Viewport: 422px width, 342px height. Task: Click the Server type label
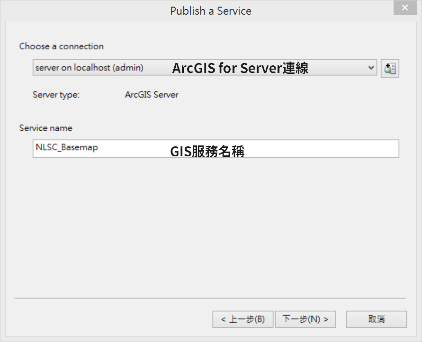(x=56, y=95)
